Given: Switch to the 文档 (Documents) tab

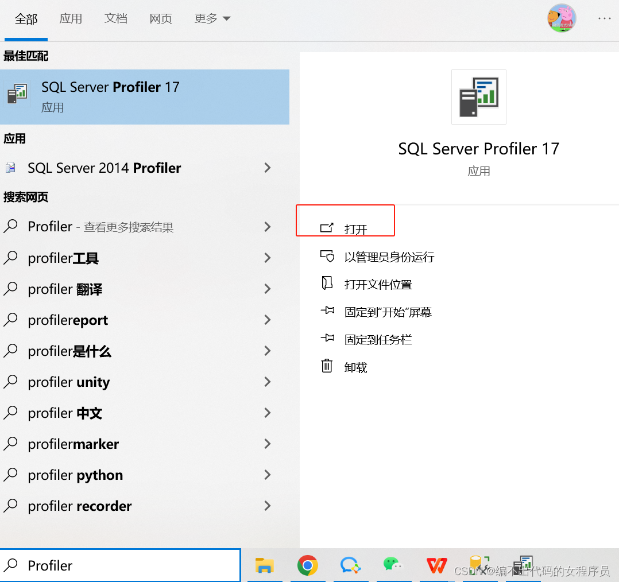Looking at the screenshot, I should [x=115, y=18].
